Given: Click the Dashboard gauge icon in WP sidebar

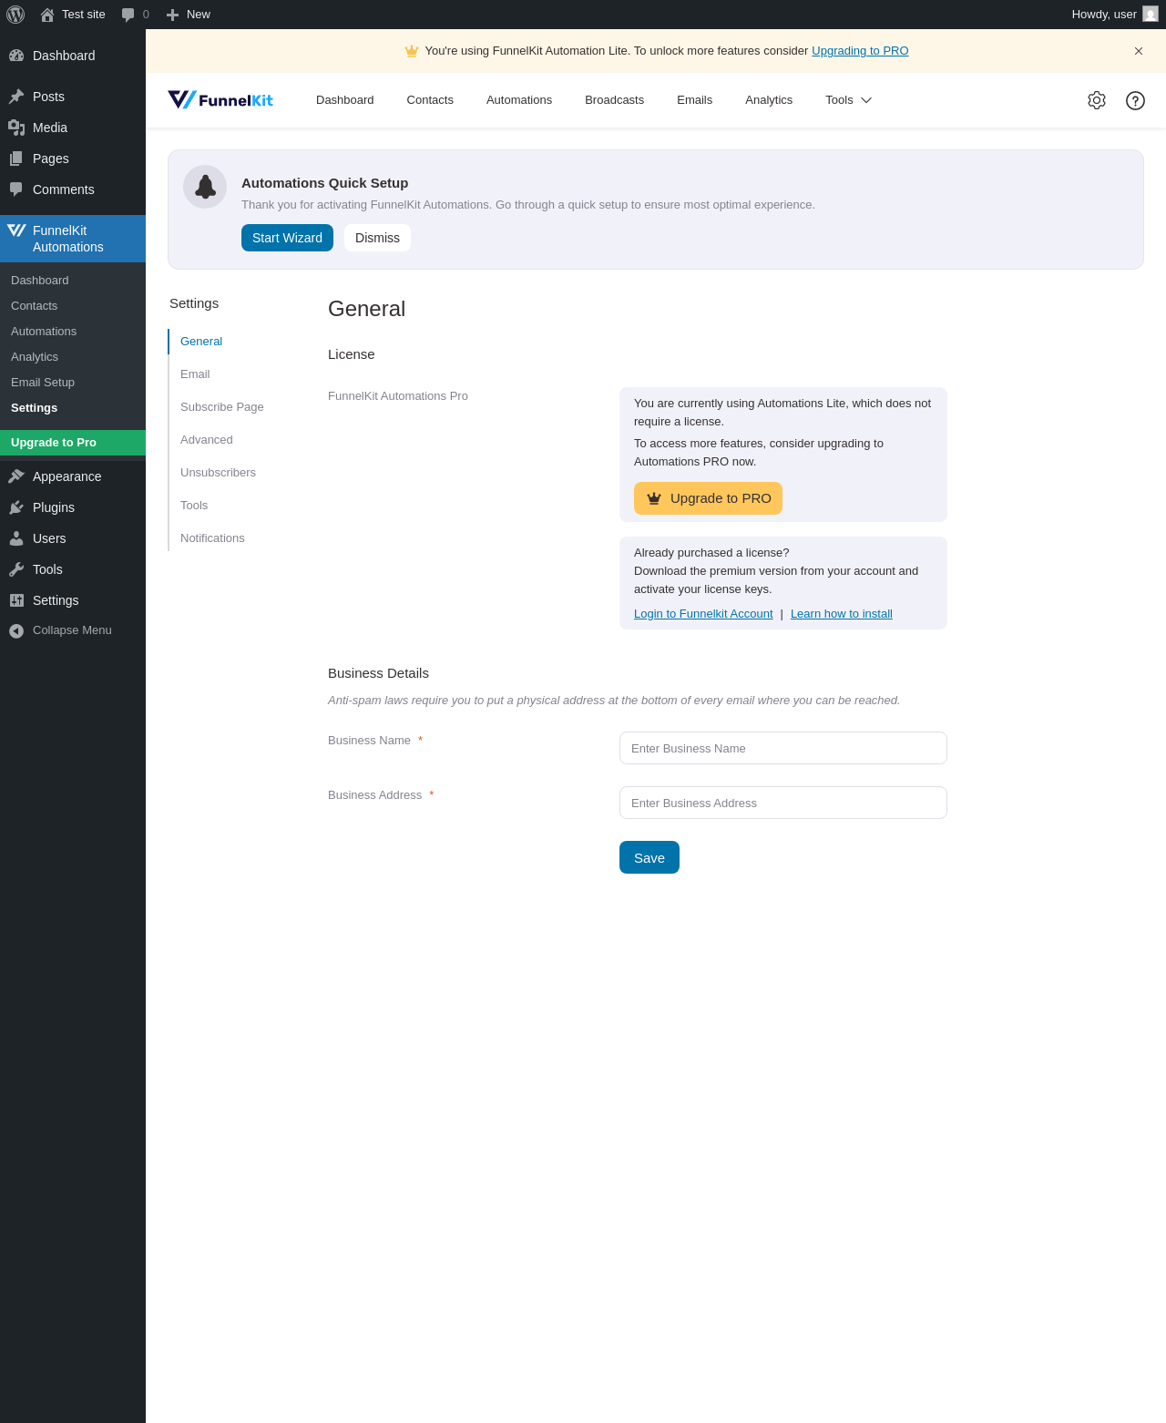Looking at the screenshot, I should [16, 56].
